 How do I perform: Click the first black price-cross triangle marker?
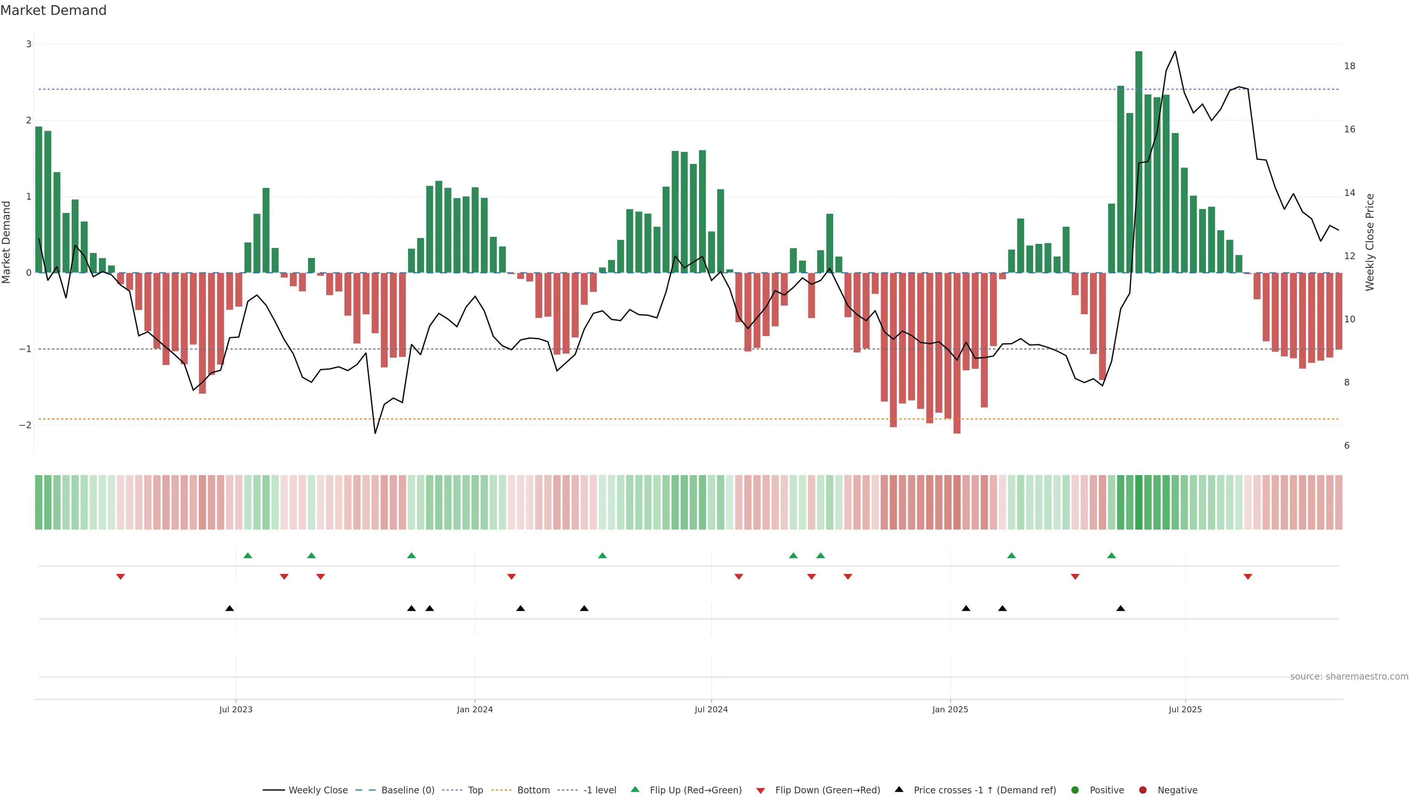pyautogui.click(x=229, y=609)
